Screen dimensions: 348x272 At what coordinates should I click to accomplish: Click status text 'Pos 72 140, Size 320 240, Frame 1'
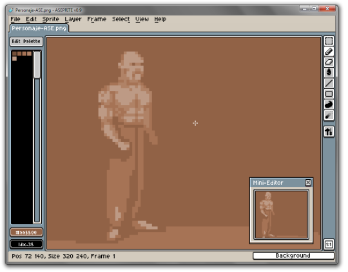63,257
